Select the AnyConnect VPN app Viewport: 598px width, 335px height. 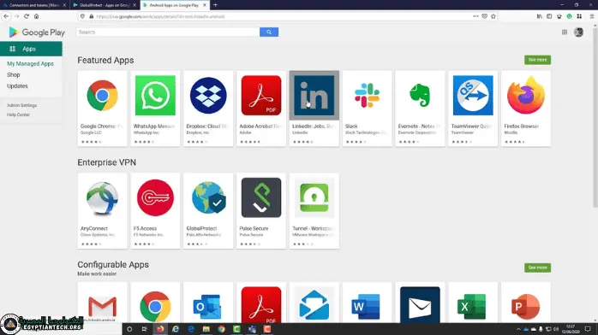coord(102,211)
